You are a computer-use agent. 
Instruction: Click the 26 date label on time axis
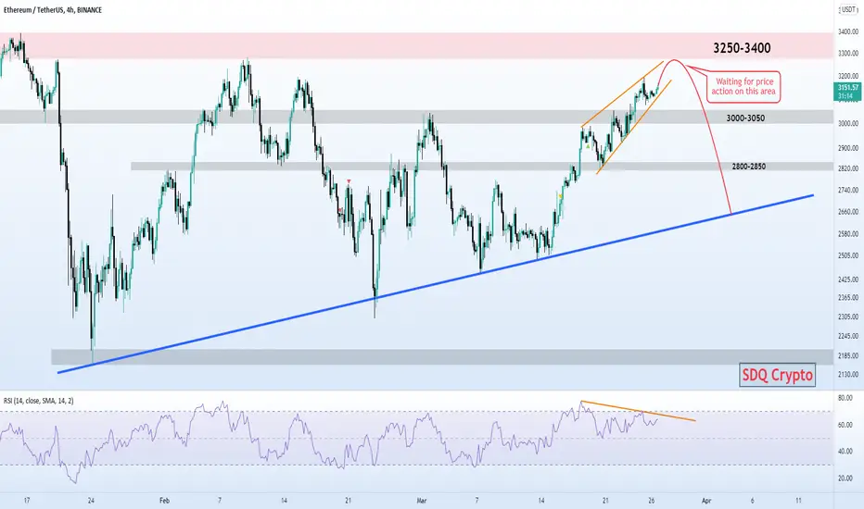coord(652,501)
